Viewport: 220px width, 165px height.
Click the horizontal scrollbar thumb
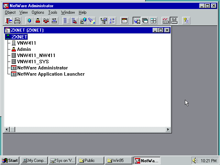click(x=12, y=129)
